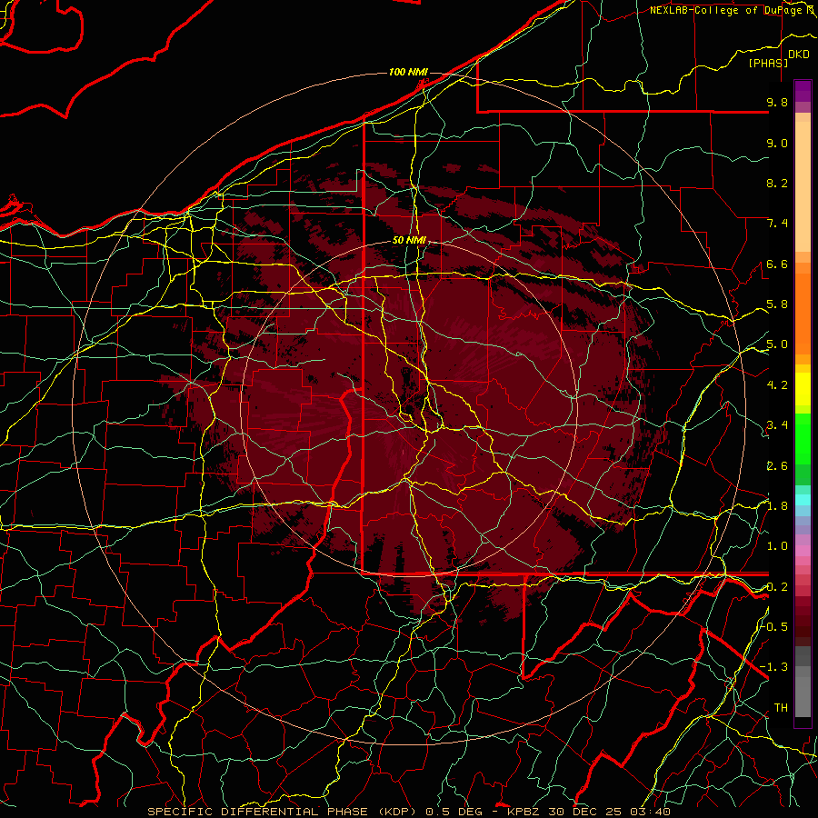Click the 50 NMI range ring label
The image size is (818, 818).
tap(410, 241)
